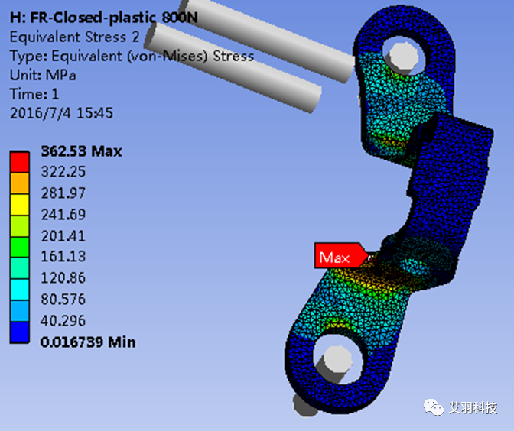
Task: Click the Type: Equivalent (von-Mises) Stress line
Action: click(132, 56)
